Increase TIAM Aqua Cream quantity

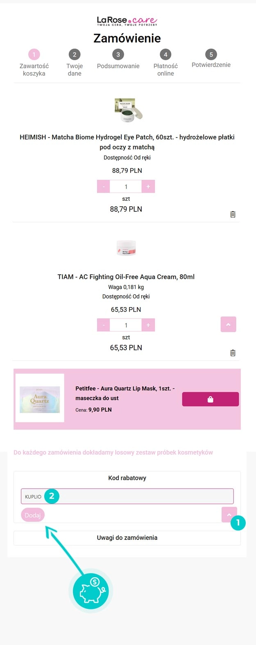coord(148,325)
